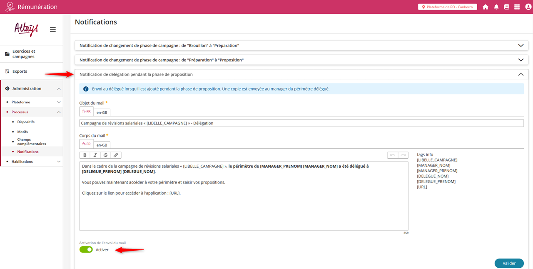This screenshot has width=533, height=269.
Task: Switch mail body to en-GB tab
Action: click(102, 145)
